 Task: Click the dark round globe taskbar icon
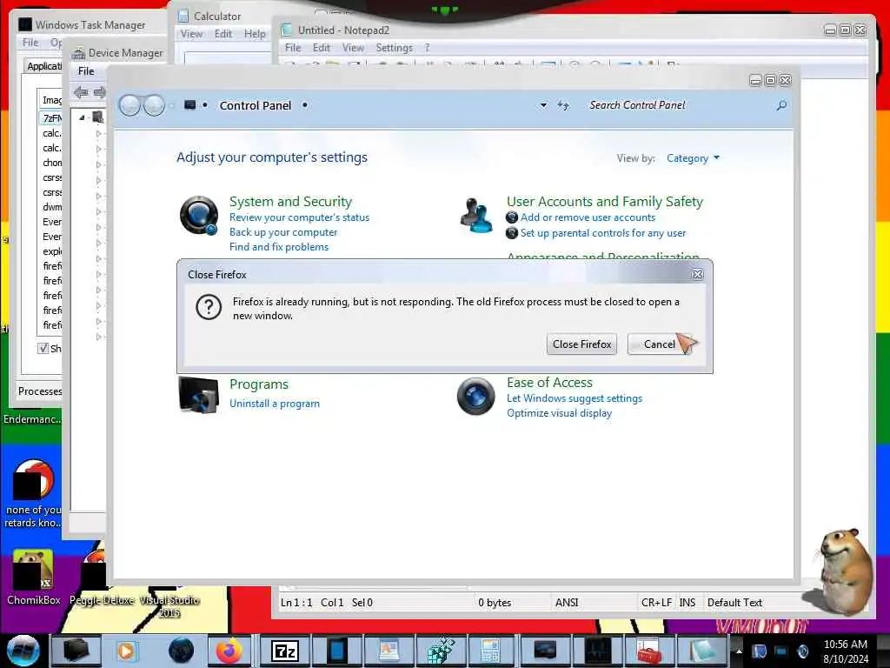(x=181, y=651)
